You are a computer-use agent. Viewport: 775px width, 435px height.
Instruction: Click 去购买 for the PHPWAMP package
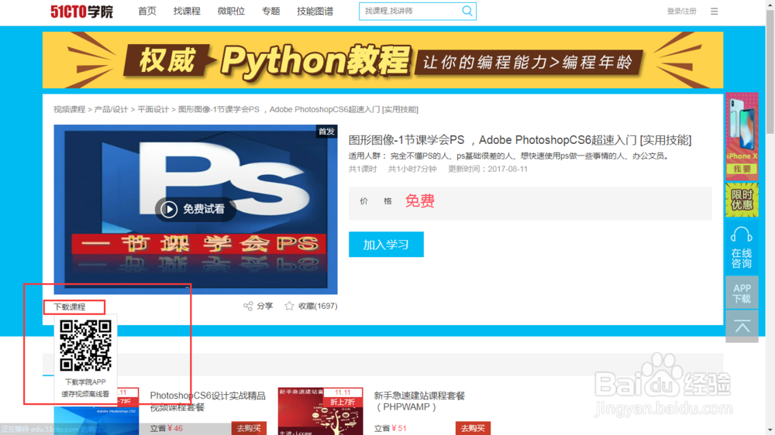coord(473,428)
